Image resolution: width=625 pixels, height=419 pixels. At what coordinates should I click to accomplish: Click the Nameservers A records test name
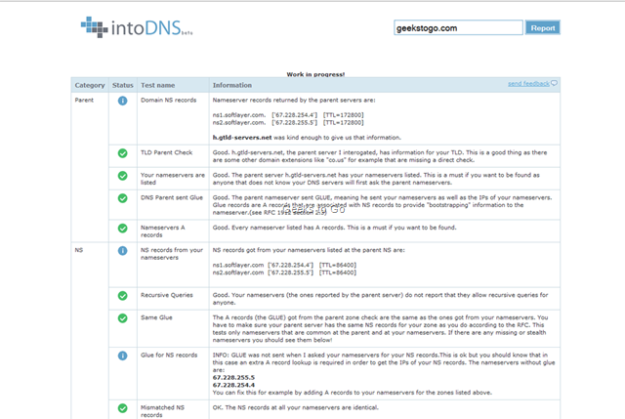(163, 231)
